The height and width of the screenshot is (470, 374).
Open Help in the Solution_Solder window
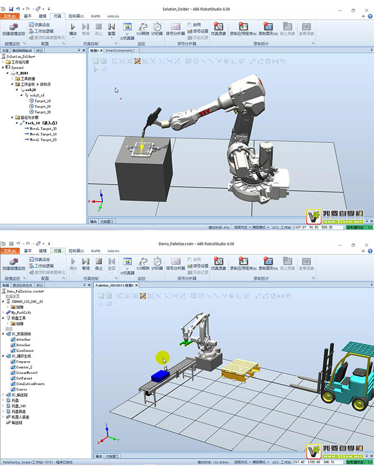point(370,16)
